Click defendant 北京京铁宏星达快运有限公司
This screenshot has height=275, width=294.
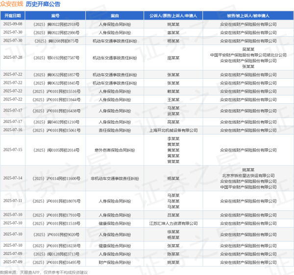tap(248, 175)
